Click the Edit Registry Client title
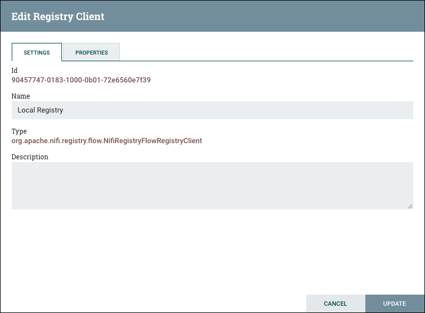The image size is (425, 313). pyautogui.click(x=58, y=16)
